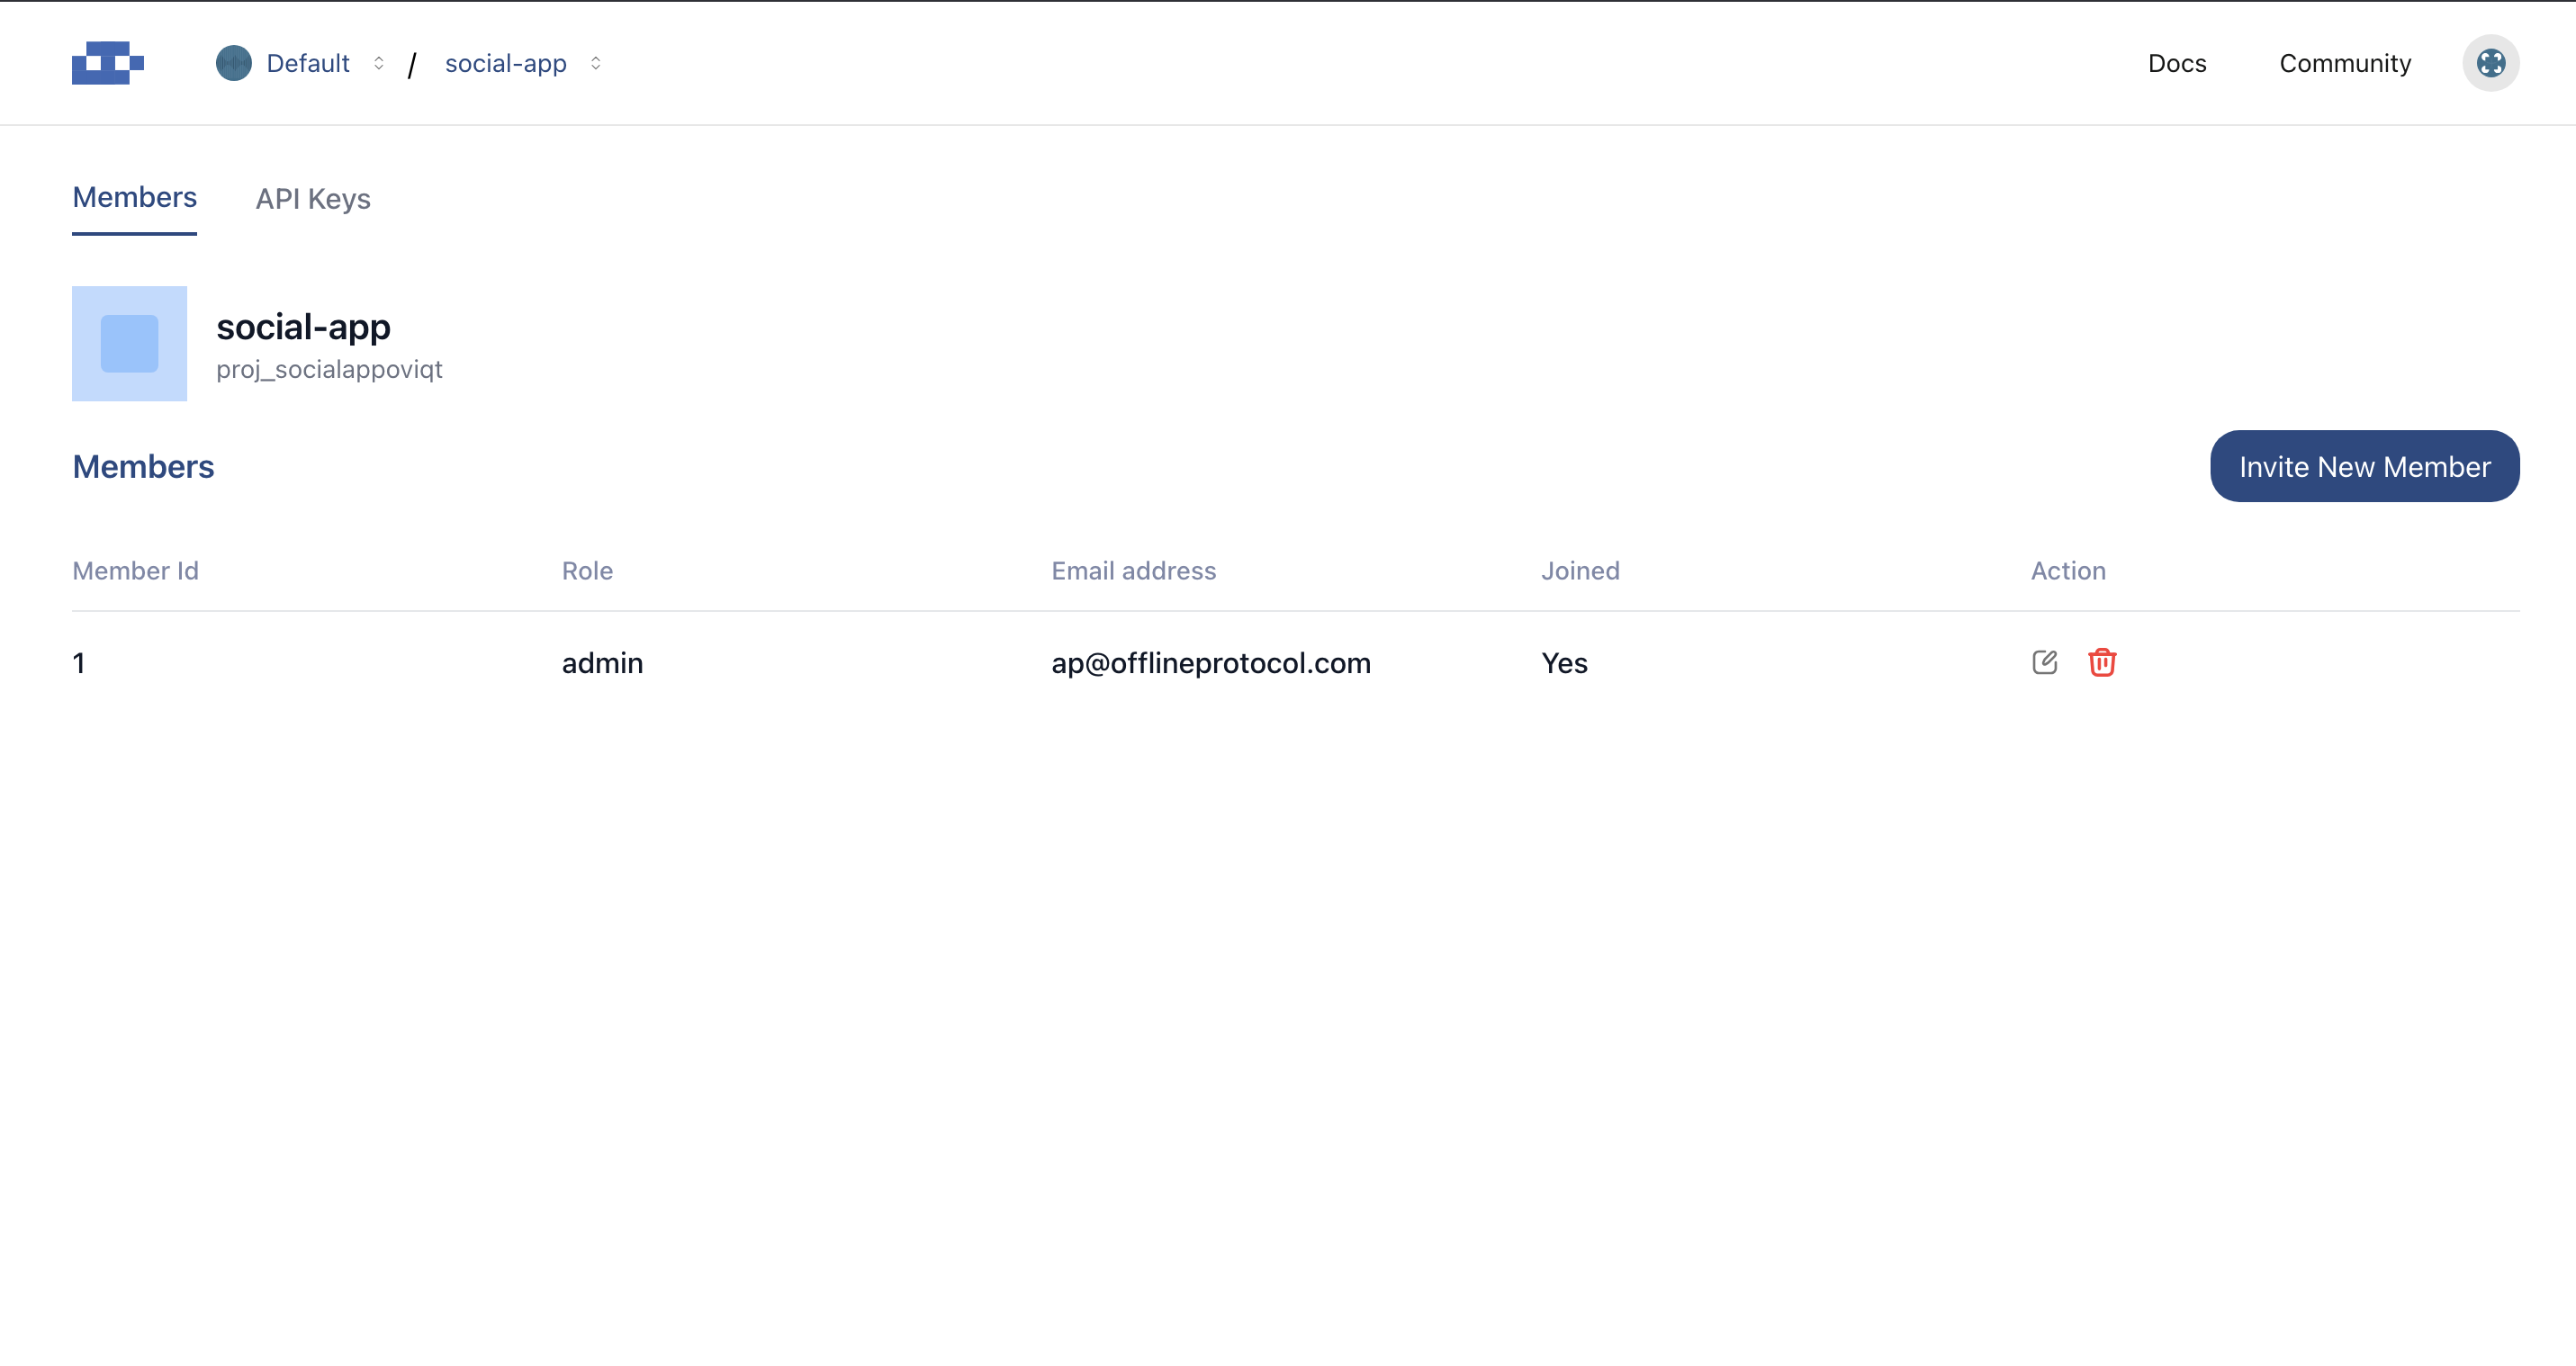
Task: Open the Community link
Action: pyautogui.click(x=2344, y=63)
